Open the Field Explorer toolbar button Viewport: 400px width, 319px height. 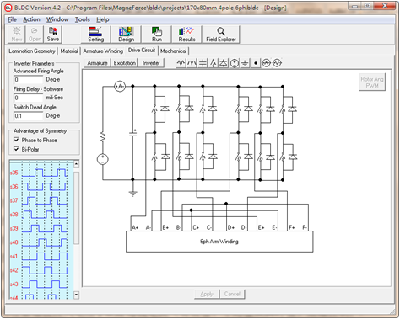point(221,35)
